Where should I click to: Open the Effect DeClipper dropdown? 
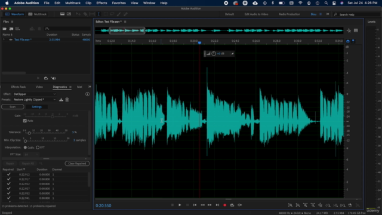point(35,94)
